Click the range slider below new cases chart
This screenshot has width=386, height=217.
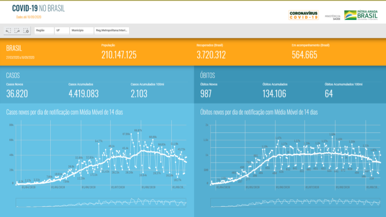(101, 203)
